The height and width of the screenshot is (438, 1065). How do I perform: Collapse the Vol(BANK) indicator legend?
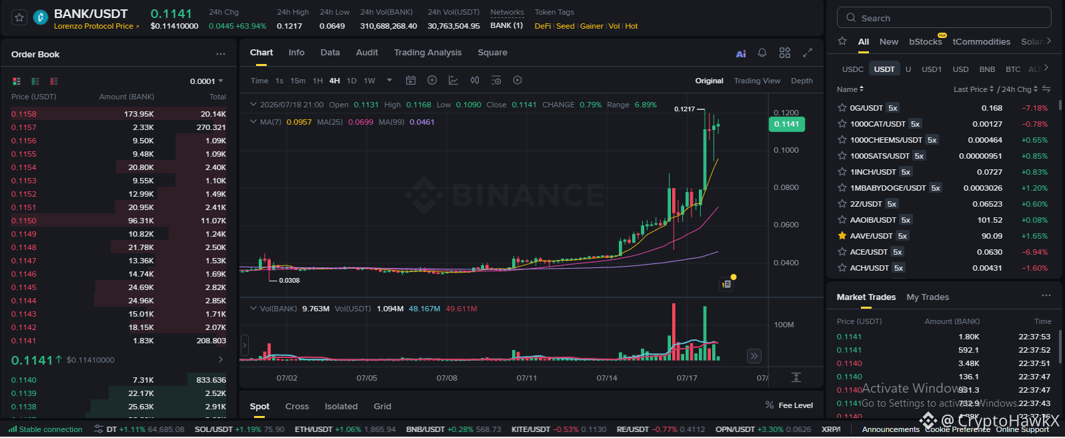(253, 308)
